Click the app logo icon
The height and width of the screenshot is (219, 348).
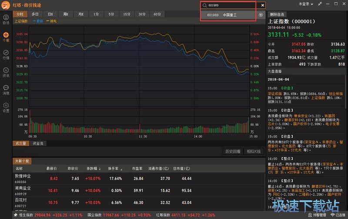[6, 5]
